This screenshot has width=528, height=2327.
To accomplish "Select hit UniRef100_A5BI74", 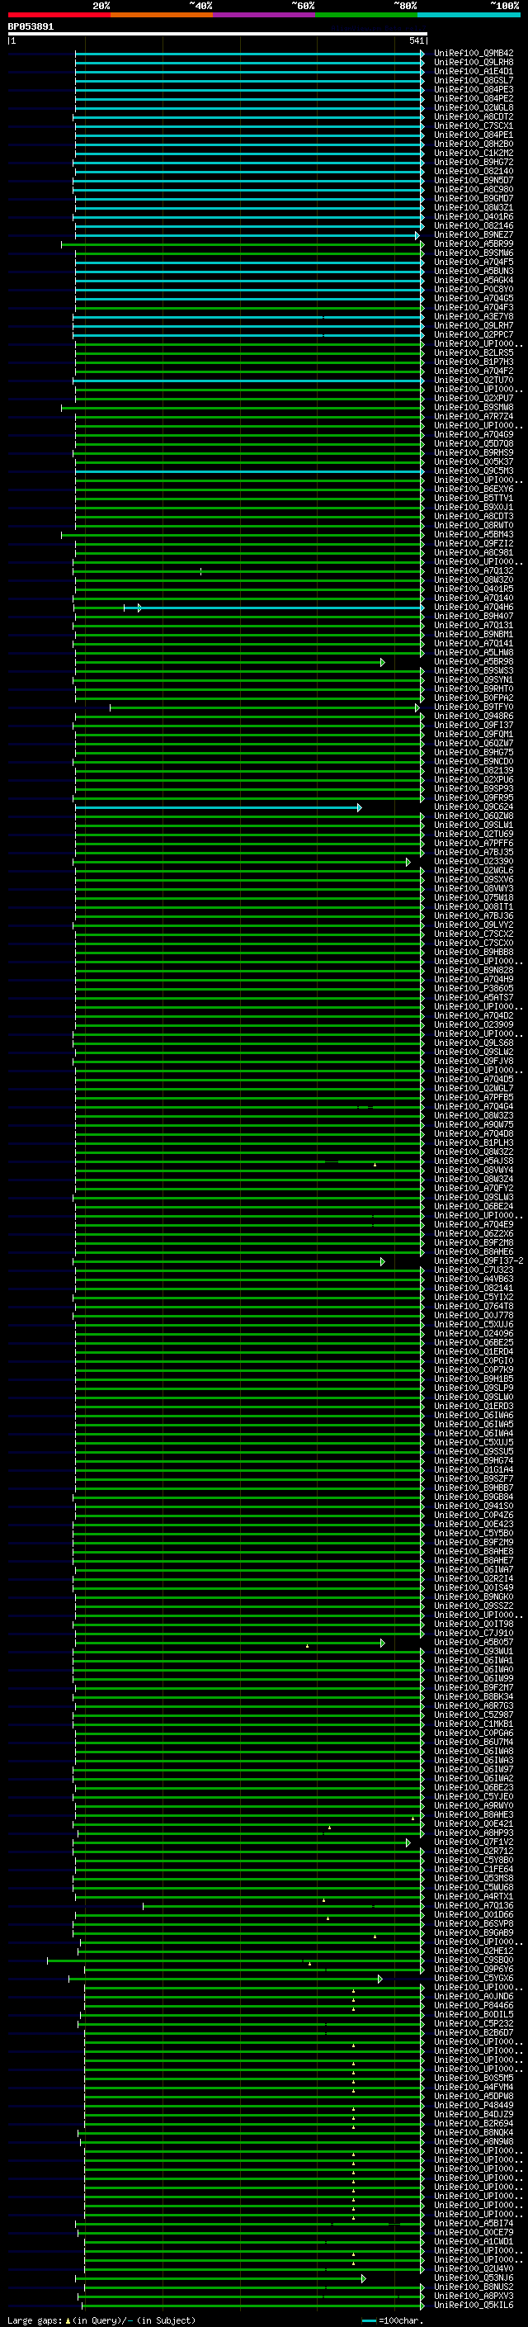I will (473, 2224).
